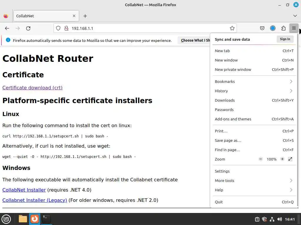Open the extensions puzzle icon
The width and height of the screenshot is (301, 225).
click(x=283, y=28)
